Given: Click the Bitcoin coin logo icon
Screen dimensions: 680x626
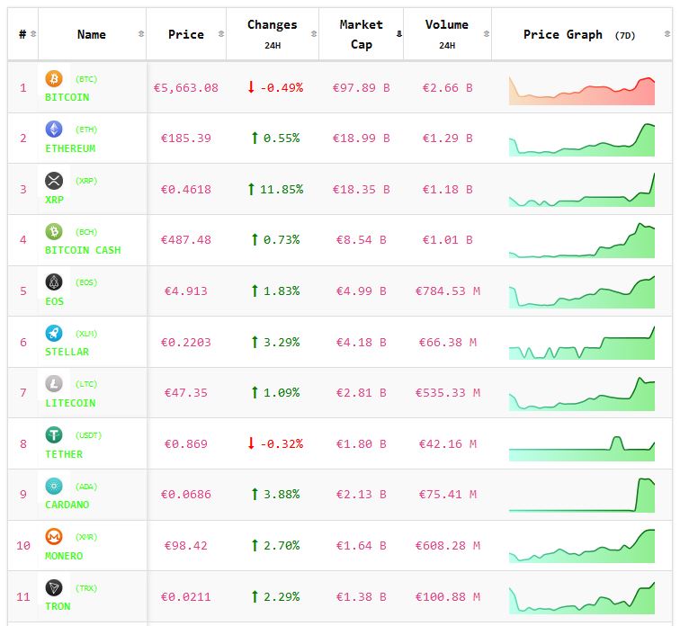Looking at the screenshot, I should click(54, 78).
